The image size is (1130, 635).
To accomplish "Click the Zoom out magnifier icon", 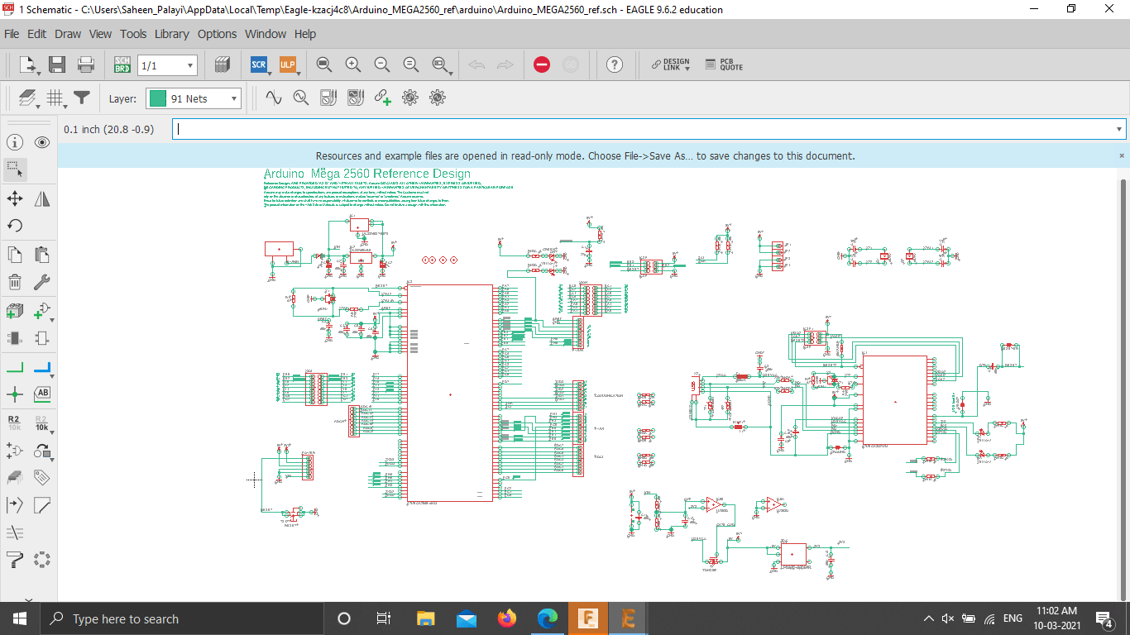I will click(x=381, y=64).
